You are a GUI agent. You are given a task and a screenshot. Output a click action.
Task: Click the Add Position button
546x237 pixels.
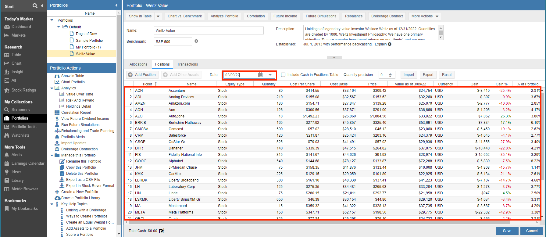pos(142,75)
